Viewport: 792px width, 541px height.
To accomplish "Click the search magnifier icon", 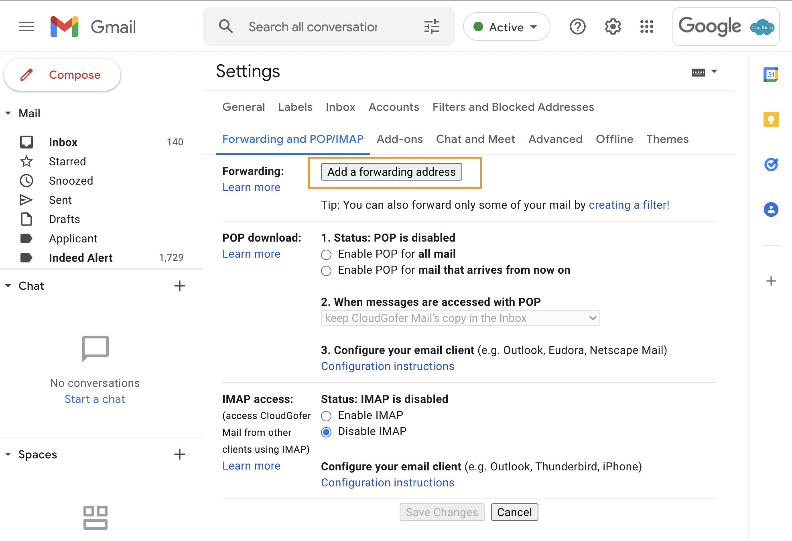I will [226, 26].
